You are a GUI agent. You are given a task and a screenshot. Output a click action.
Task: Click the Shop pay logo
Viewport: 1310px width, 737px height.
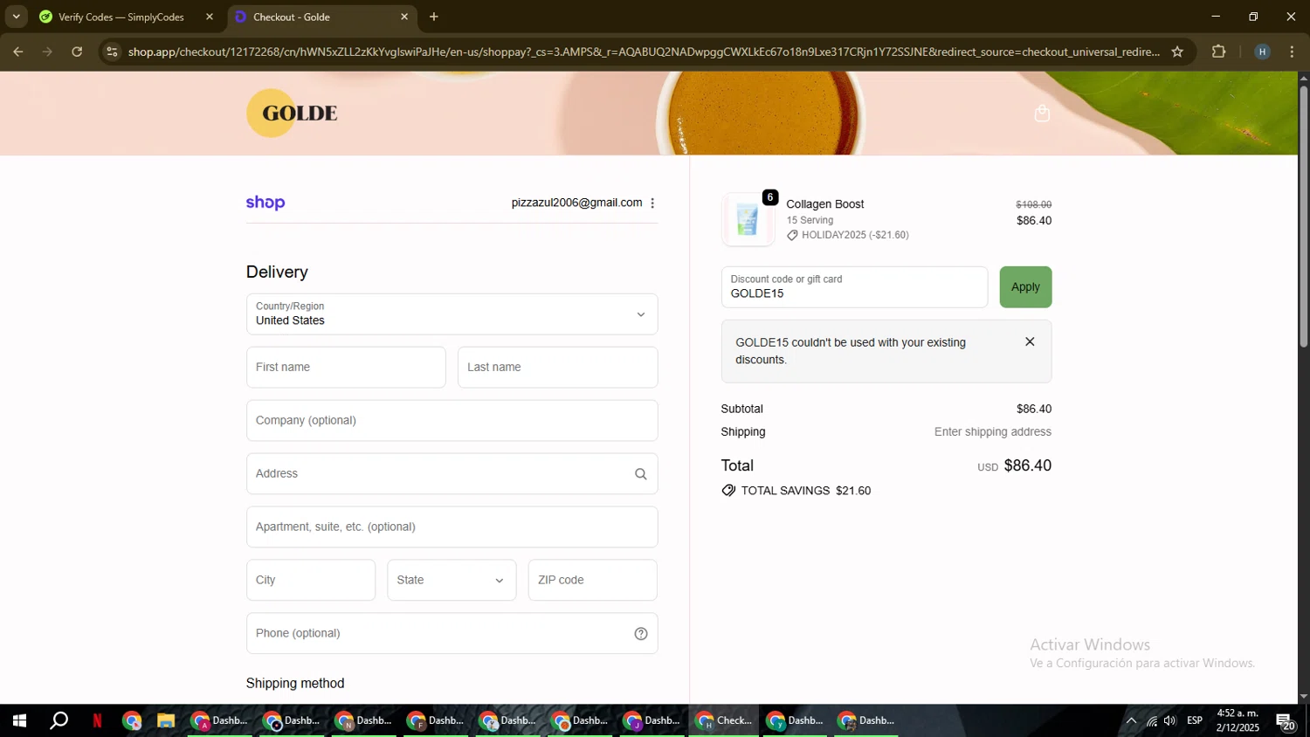pyautogui.click(x=265, y=203)
